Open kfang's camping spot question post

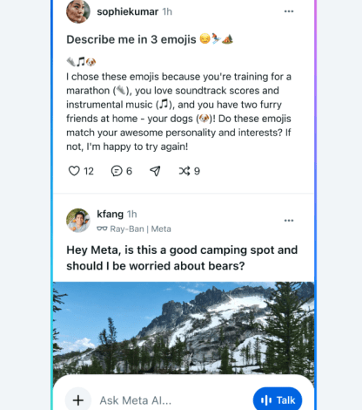(x=182, y=258)
